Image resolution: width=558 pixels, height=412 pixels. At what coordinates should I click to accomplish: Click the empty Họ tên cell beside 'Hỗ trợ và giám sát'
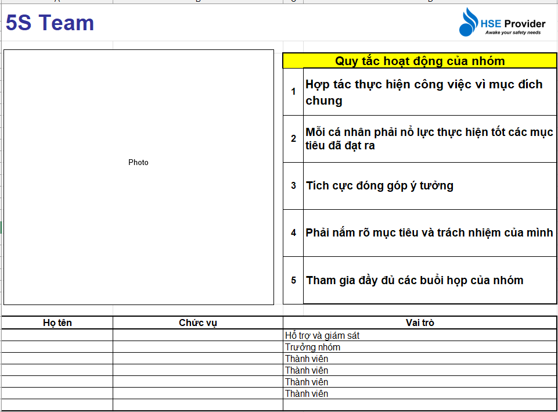point(57,335)
